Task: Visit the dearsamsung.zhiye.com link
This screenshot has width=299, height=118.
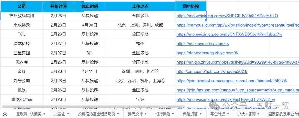Action: (x=207, y=53)
